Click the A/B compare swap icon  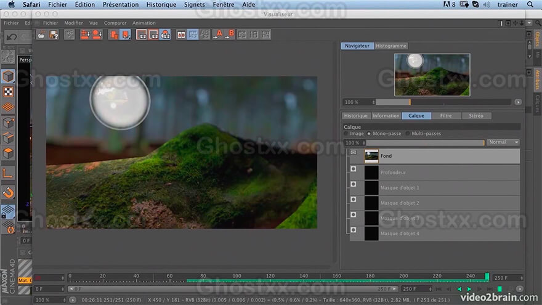coord(181,35)
